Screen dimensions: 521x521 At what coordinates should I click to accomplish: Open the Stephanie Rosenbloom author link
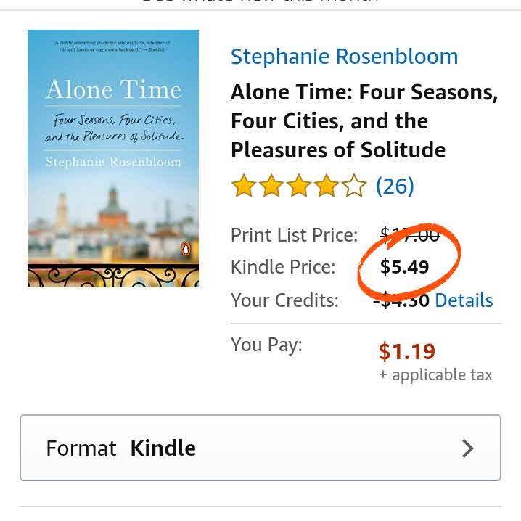pyautogui.click(x=344, y=57)
